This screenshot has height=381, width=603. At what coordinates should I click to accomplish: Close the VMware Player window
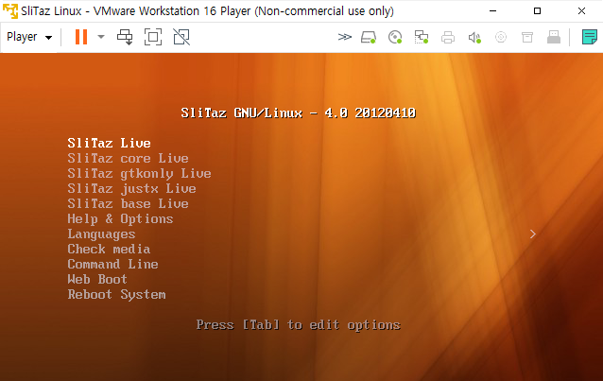581,10
